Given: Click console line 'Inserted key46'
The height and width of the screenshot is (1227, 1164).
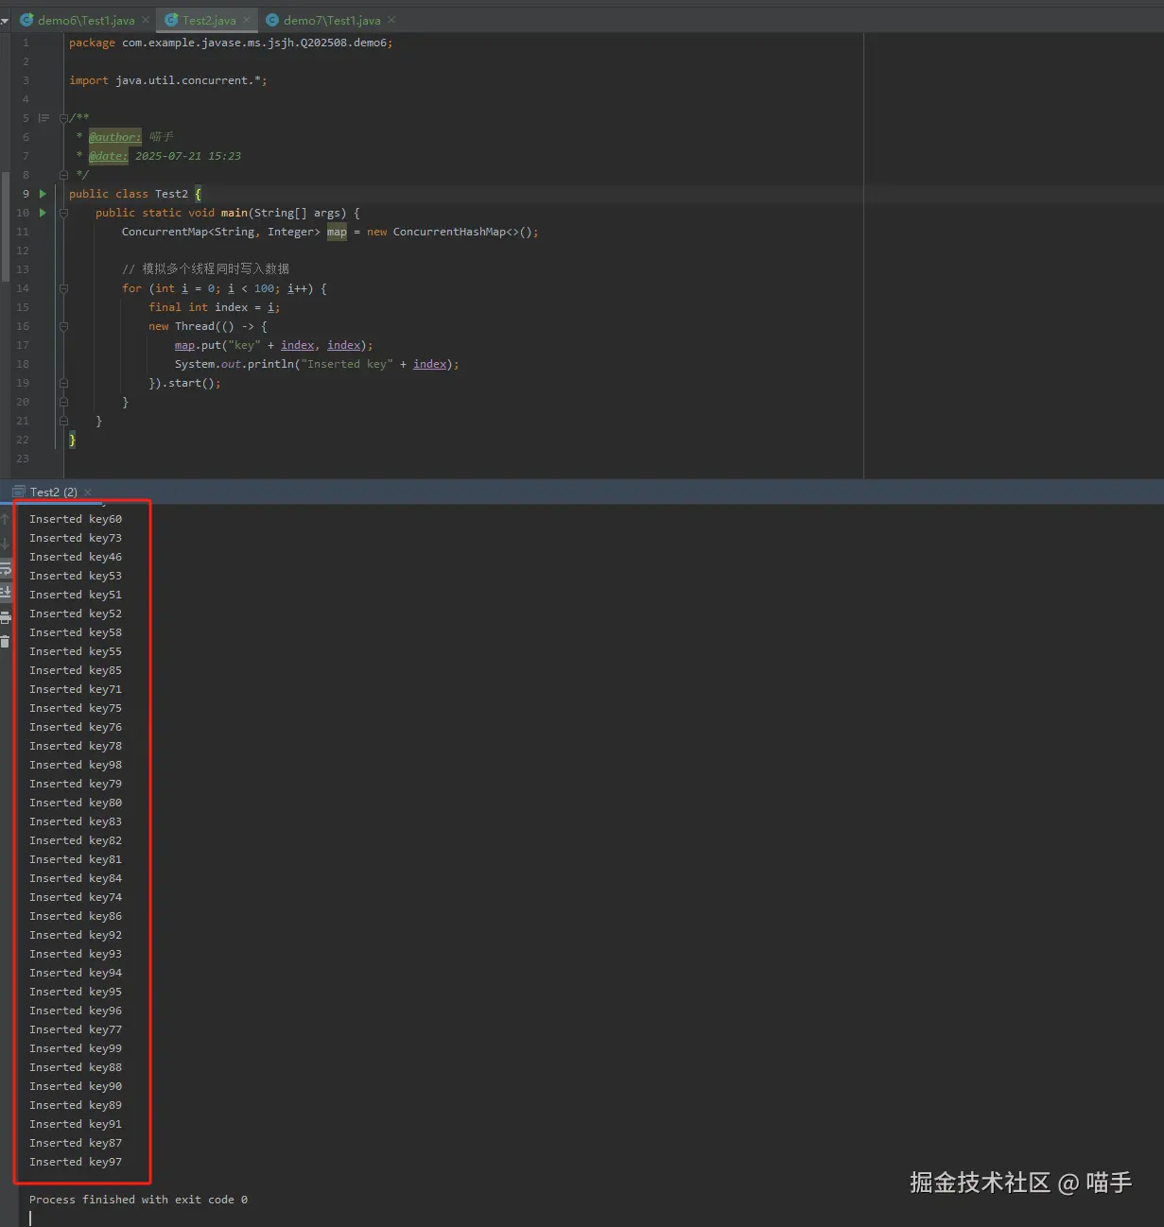Looking at the screenshot, I should coord(76,557).
